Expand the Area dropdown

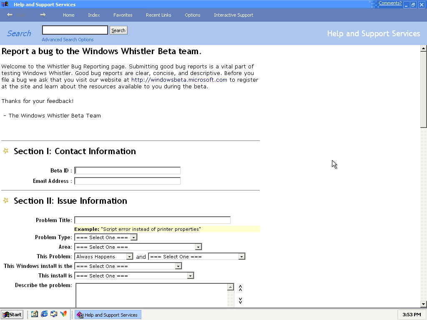pos(198,247)
